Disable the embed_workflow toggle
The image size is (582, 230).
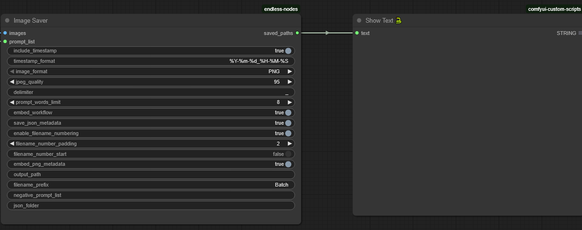pyautogui.click(x=288, y=112)
